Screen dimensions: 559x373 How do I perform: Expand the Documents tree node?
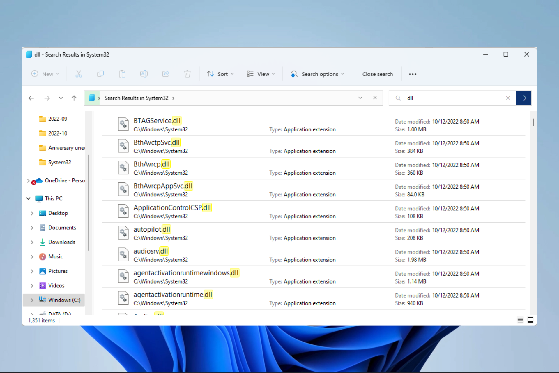pos(32,228)
